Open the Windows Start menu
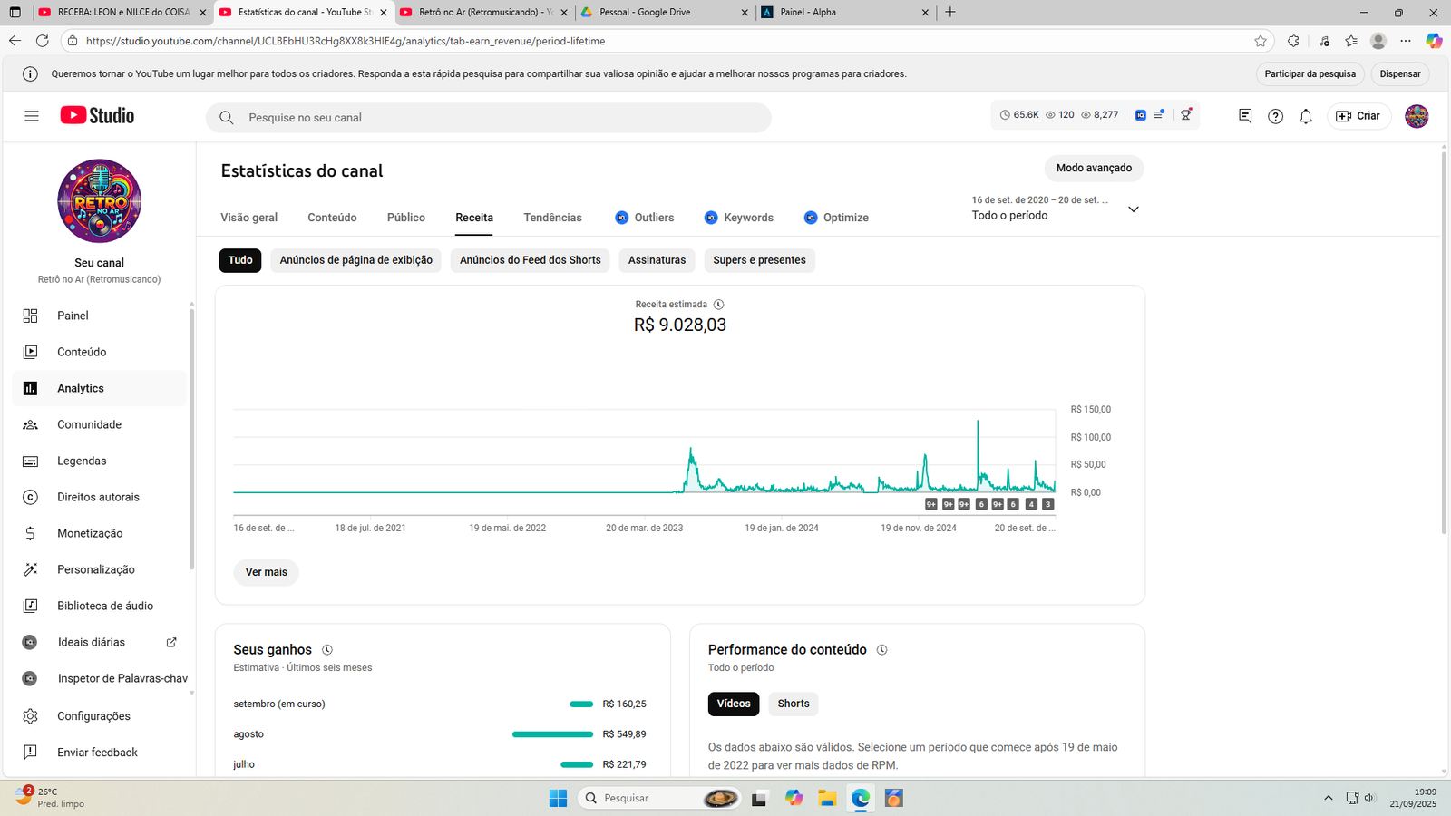This screenshot has width=1451, height=816. [559, 798]
